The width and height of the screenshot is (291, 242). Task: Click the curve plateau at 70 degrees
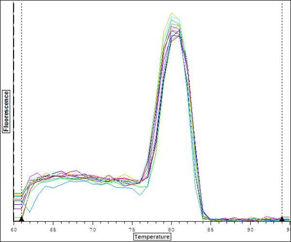point(93,178)
